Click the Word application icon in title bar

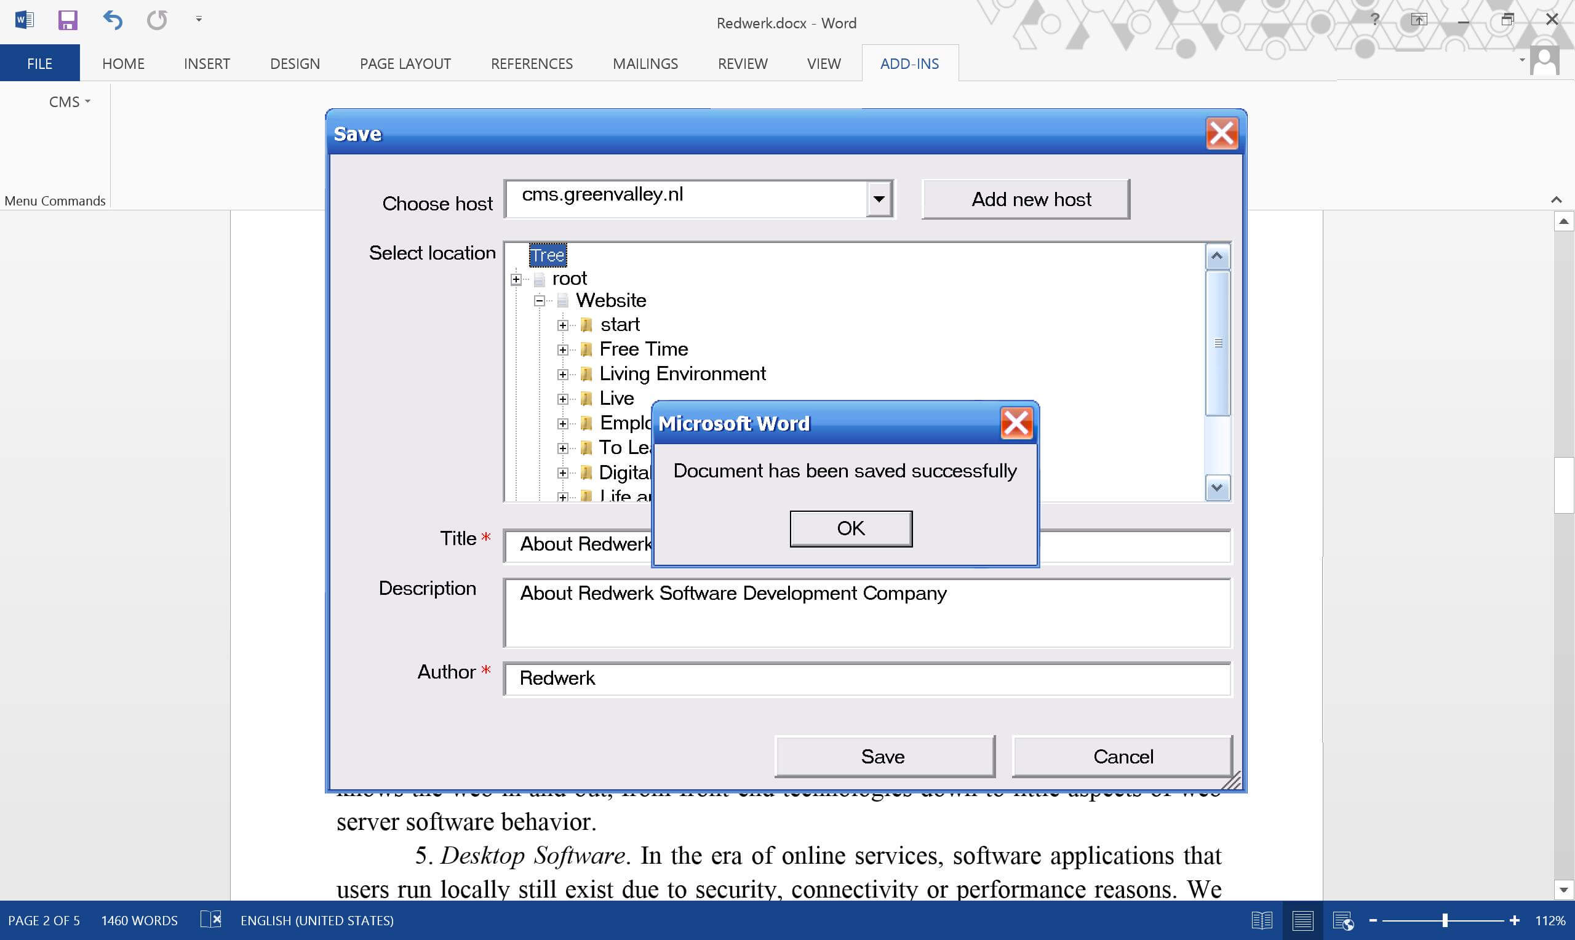click(x=24, y=20)
